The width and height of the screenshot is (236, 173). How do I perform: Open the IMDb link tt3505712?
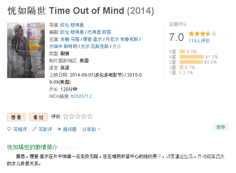[81, 96]
